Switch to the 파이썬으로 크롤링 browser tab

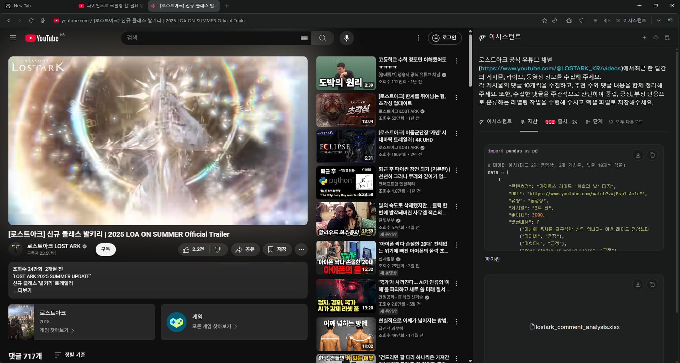[111, 6]
